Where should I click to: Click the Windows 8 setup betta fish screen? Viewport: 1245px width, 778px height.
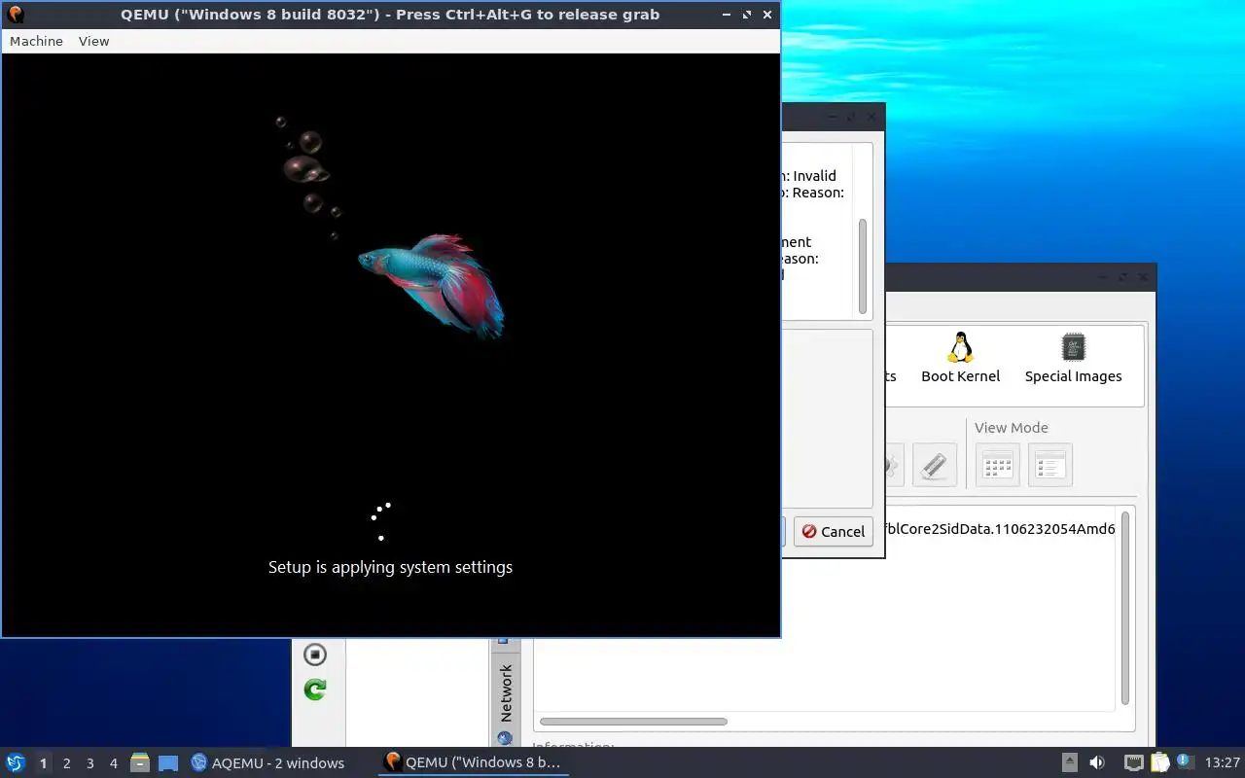coord(390,345)
